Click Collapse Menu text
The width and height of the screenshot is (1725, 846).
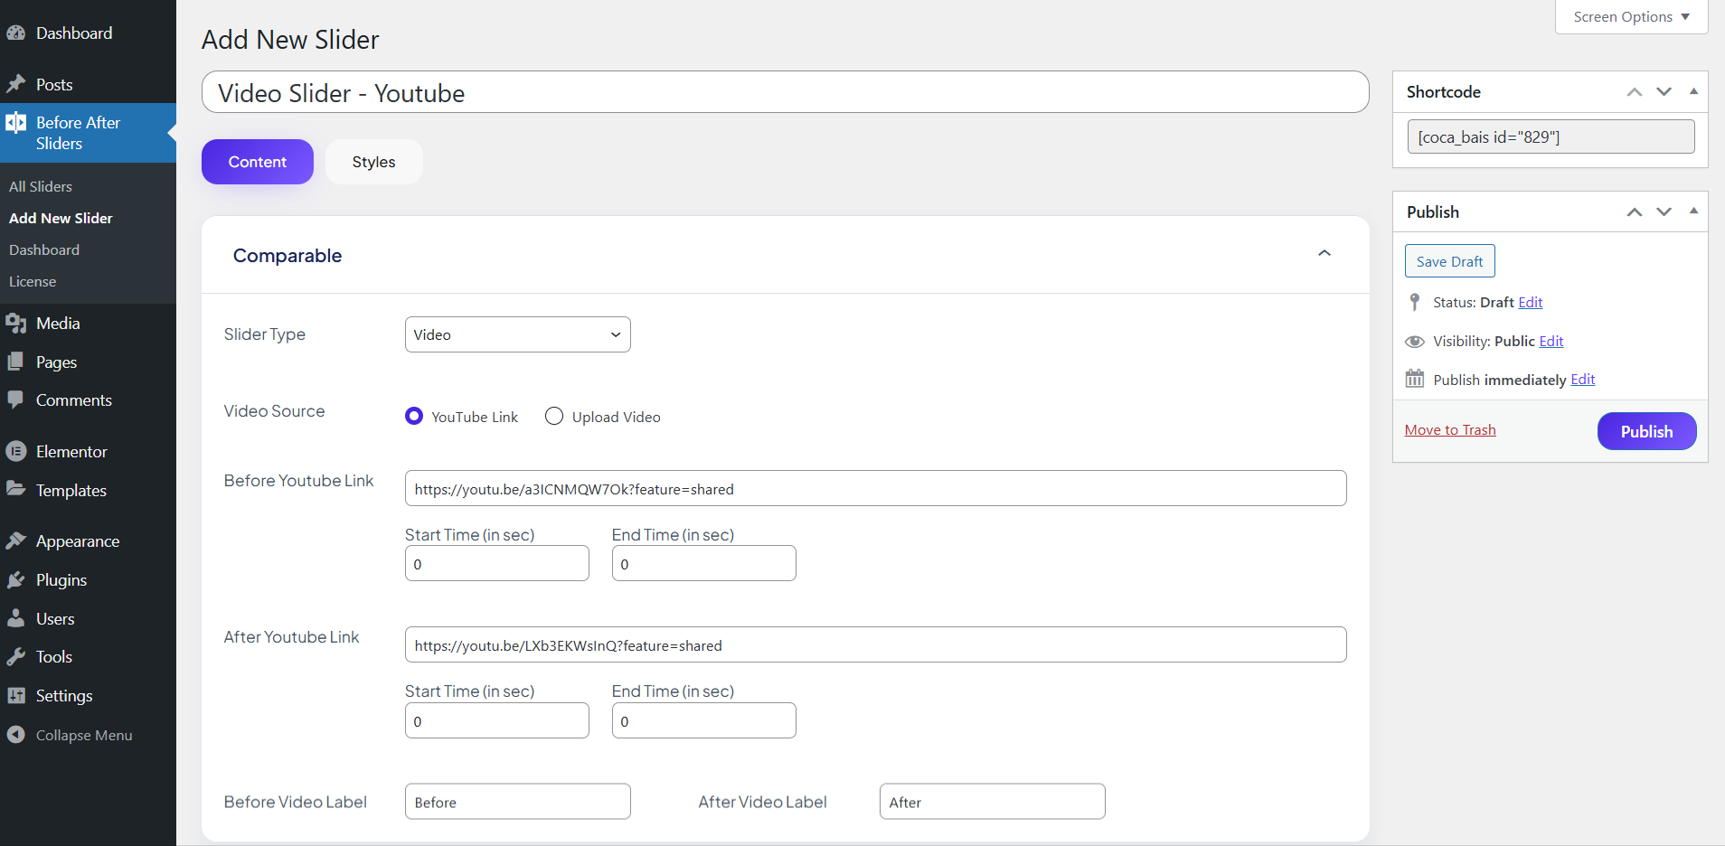(84, 736)
